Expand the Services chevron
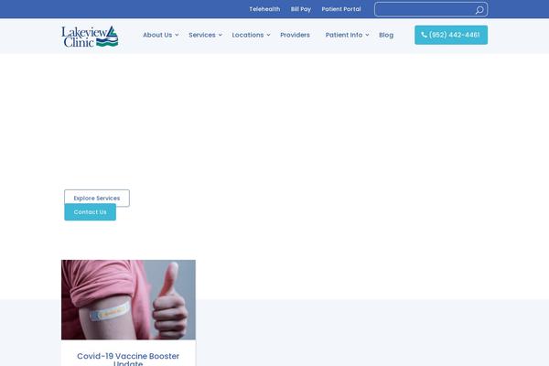The image size is (549, 366). [221, 35]
